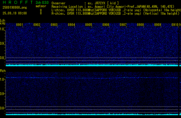Click the 0907 time marker
The height and width of the screenshot is (118, 181).
point(123,25)
